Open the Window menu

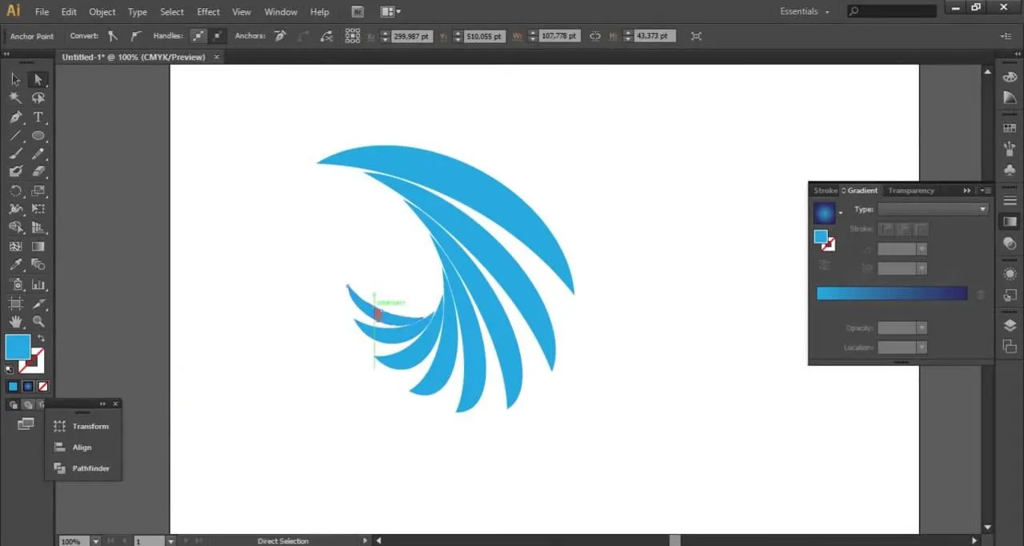click(280, 12)
